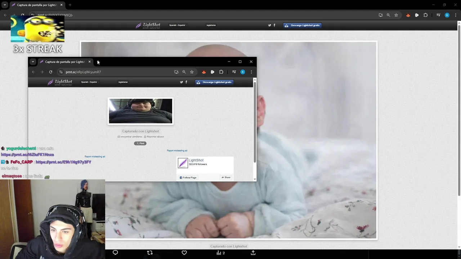
Task: Click Reportar abuso link
Action: (154, 137)
